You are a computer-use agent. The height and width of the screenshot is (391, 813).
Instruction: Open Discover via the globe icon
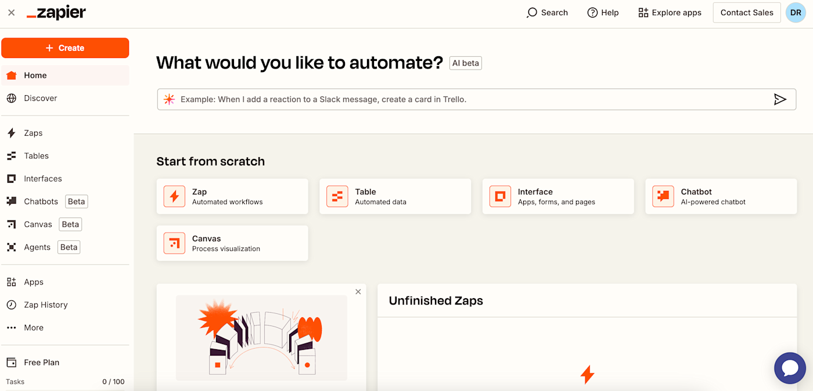click(x=12, y=98)
